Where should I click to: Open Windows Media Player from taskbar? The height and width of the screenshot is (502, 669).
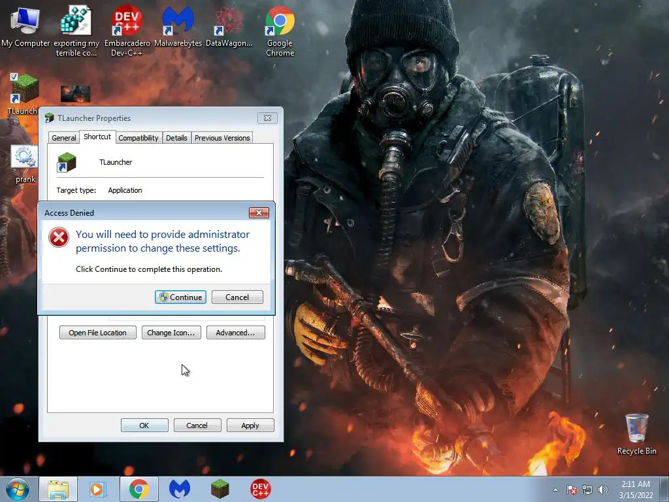(98, 489)
